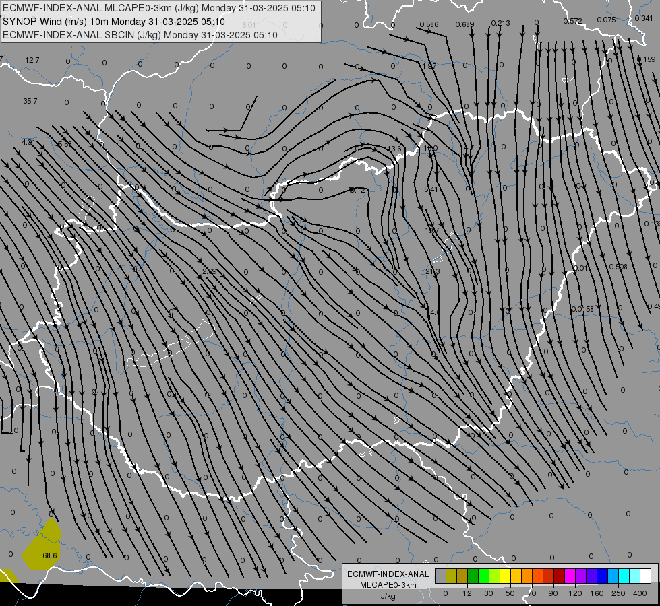The image size is (660, 606).
Task: Click the legend tick label 12
Action: point(467,593)
